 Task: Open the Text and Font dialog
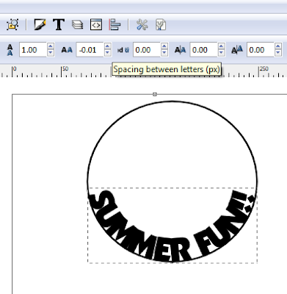59,24
